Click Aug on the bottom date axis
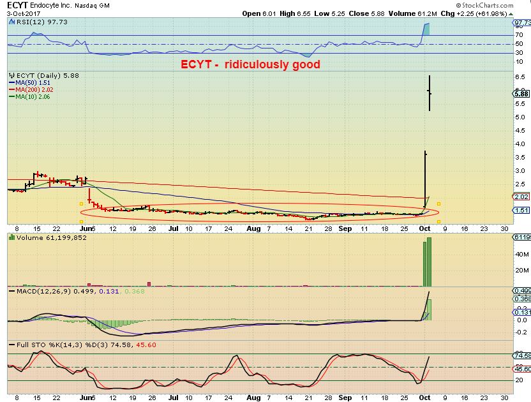The image size is (531, 402). (253, 398)
